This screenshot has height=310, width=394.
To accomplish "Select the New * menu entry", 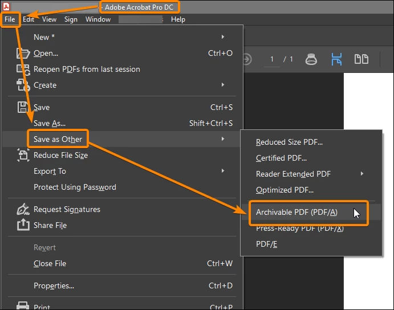I will tap(122, 37).
